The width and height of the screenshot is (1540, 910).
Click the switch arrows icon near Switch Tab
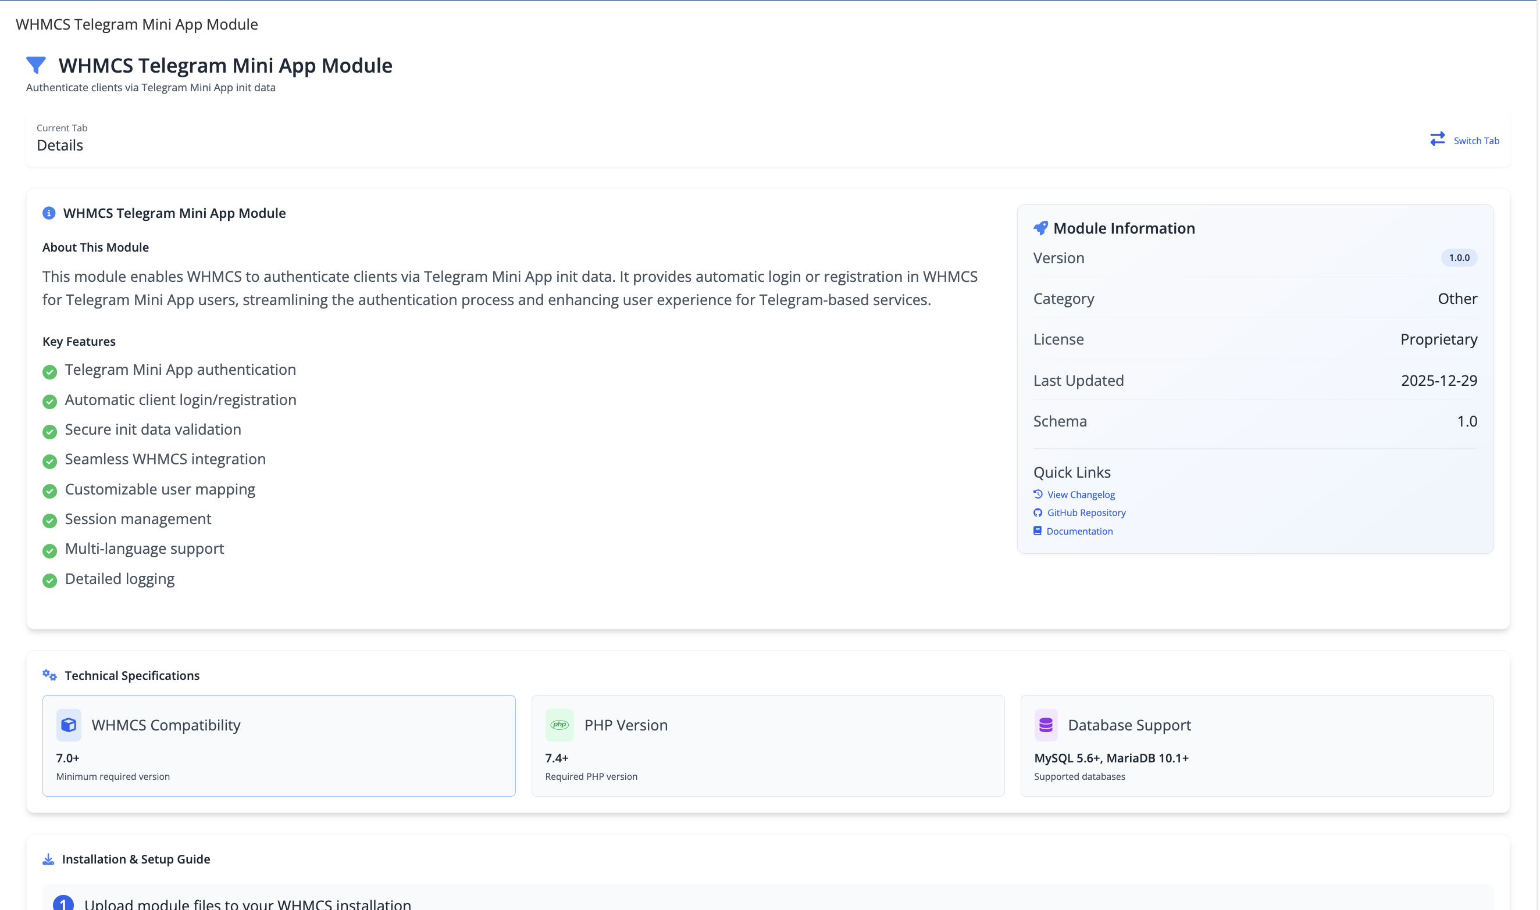[1438, 139]
